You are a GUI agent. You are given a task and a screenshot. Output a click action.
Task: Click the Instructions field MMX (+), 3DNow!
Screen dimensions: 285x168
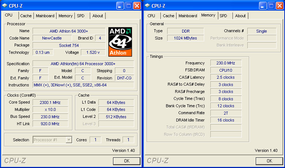coord(83,85)
